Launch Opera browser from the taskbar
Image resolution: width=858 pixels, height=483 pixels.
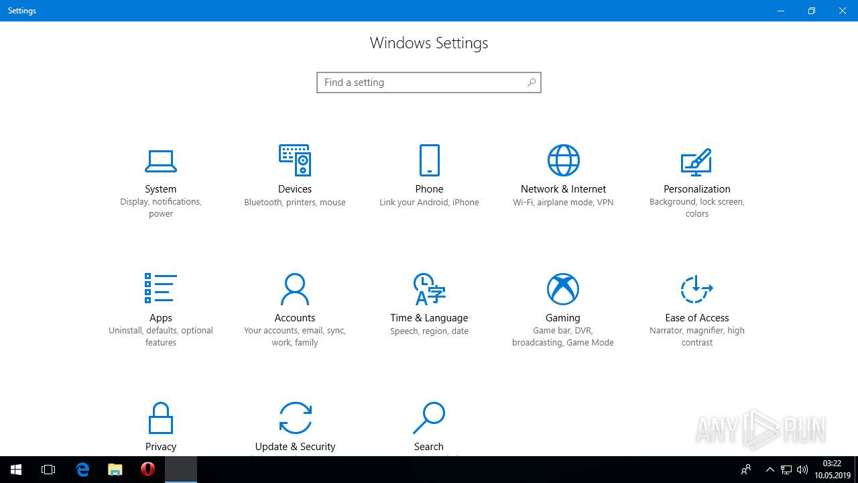[148, 470]
